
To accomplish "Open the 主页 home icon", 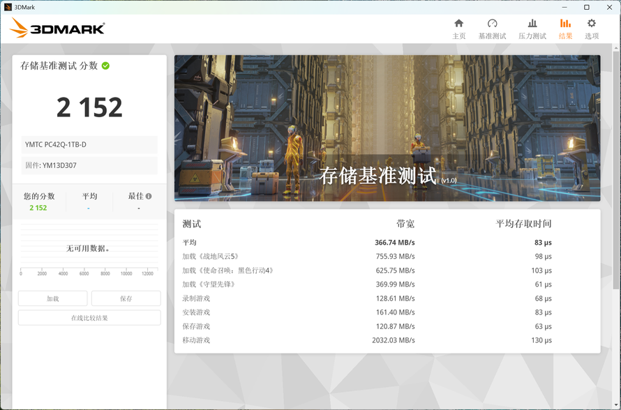I will pos(458,23).
